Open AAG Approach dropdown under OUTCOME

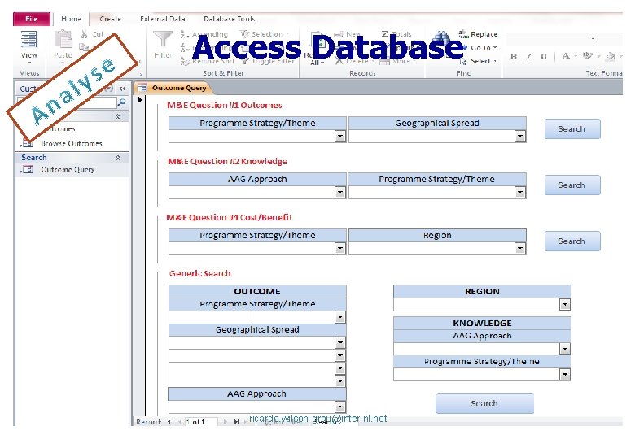pos(340,406)
